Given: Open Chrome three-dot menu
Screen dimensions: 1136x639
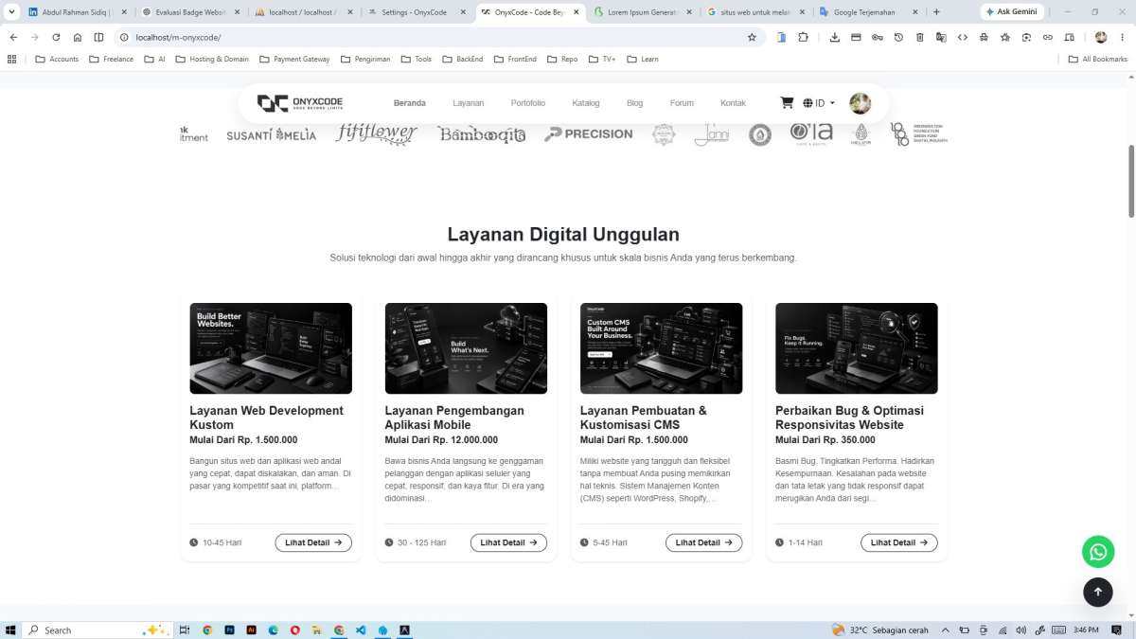Looking at the screenshot, I should pyautogui.click(x=1122, y=37).
